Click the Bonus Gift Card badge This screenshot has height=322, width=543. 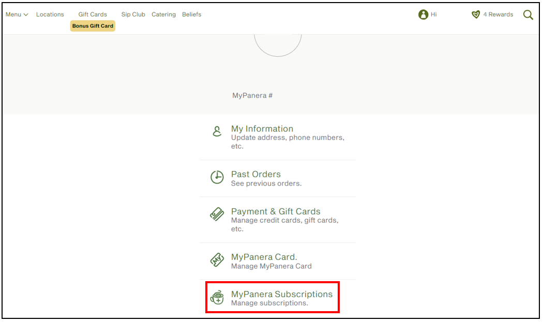pos(93,26)
